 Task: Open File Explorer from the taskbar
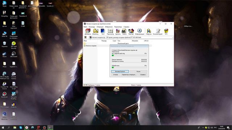(x=15, y=127)
